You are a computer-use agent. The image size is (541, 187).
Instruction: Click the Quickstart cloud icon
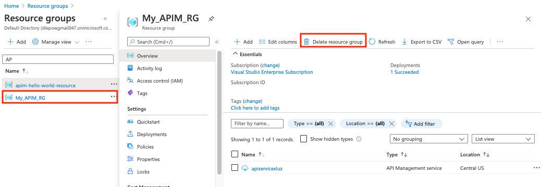[130, 122]
